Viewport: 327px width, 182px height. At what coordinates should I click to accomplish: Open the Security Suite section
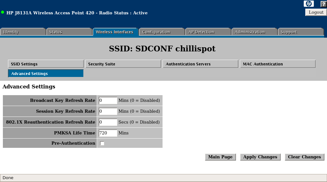click(x=123, y=64)
